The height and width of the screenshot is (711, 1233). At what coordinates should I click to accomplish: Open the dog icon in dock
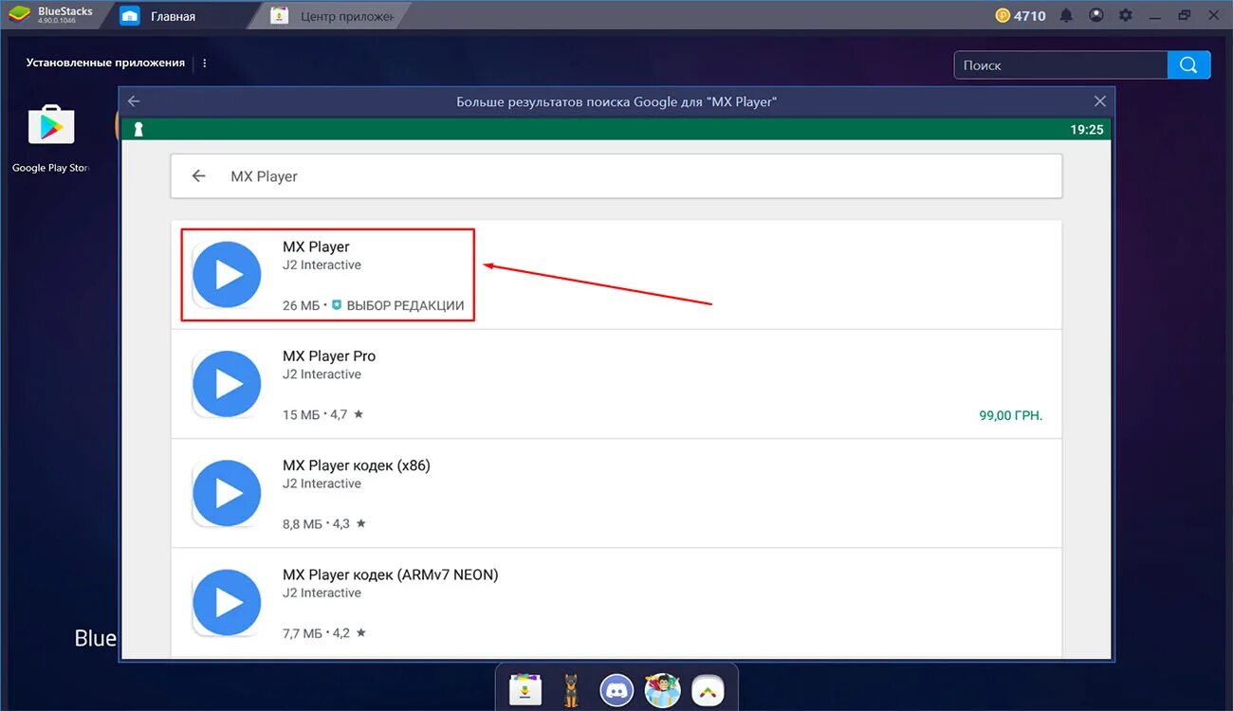coord(570,689)
